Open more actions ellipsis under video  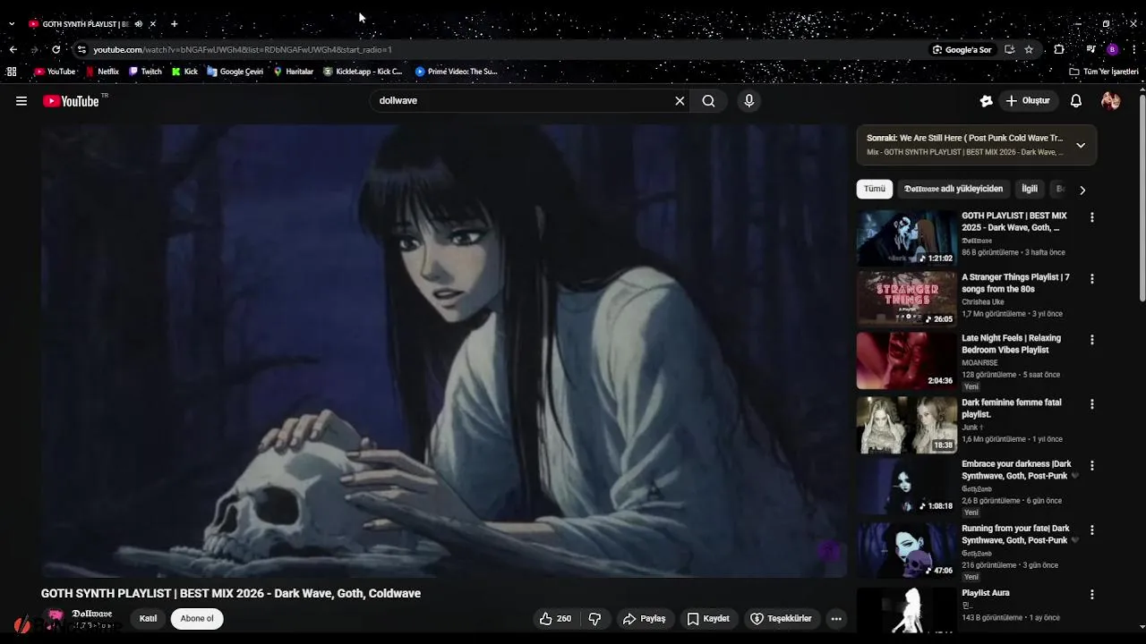click(x=836, y=618)
